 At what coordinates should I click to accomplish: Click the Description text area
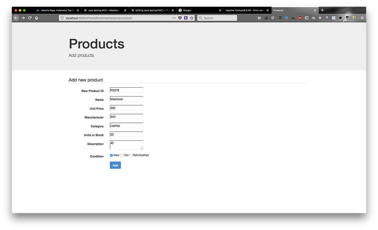[x=126, y=145]
